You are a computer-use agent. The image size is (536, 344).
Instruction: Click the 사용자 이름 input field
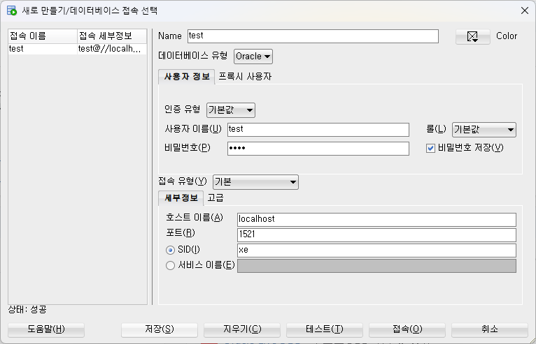pyautogui.click(x=318, y=130)
